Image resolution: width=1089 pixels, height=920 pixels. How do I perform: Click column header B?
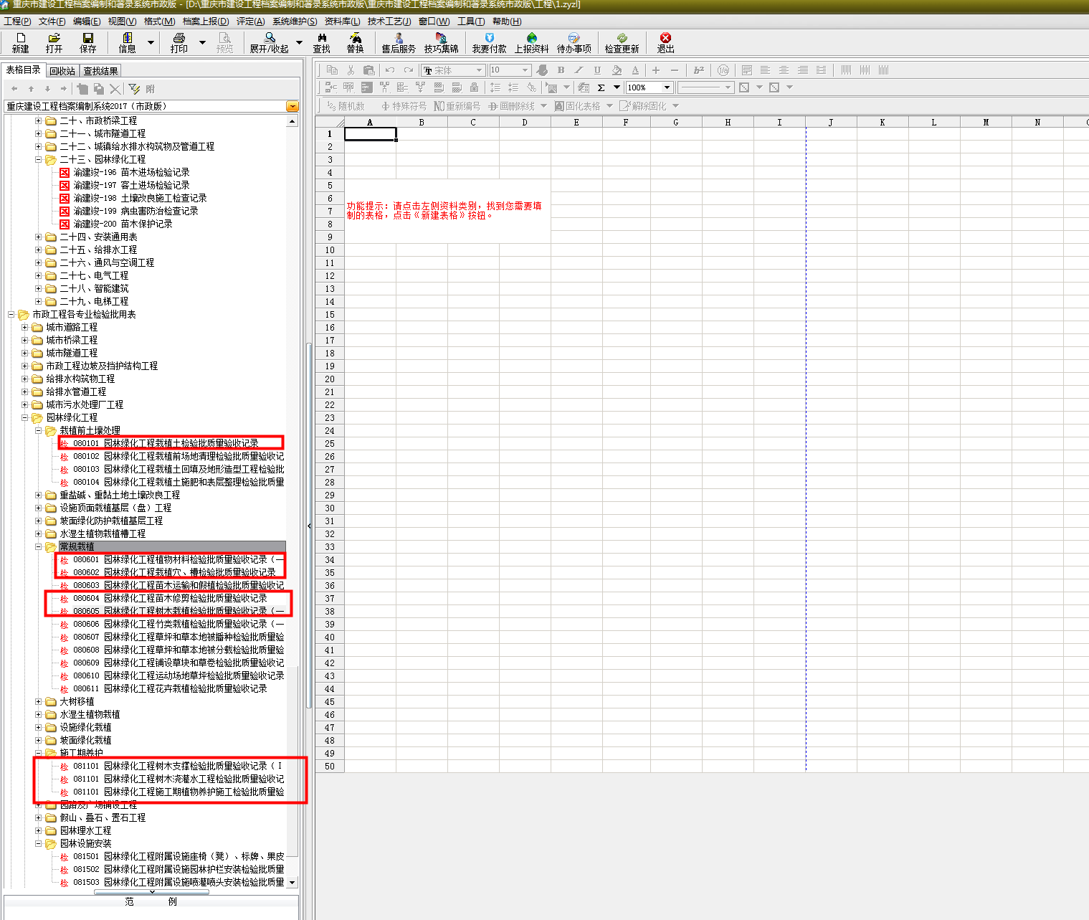tap(422, 122)
